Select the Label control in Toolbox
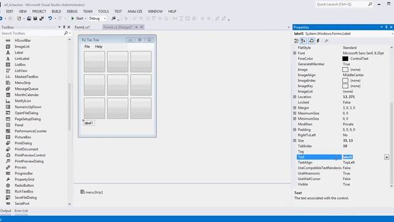394x222 pixels. pyautogui.click(x=19, y=52)
